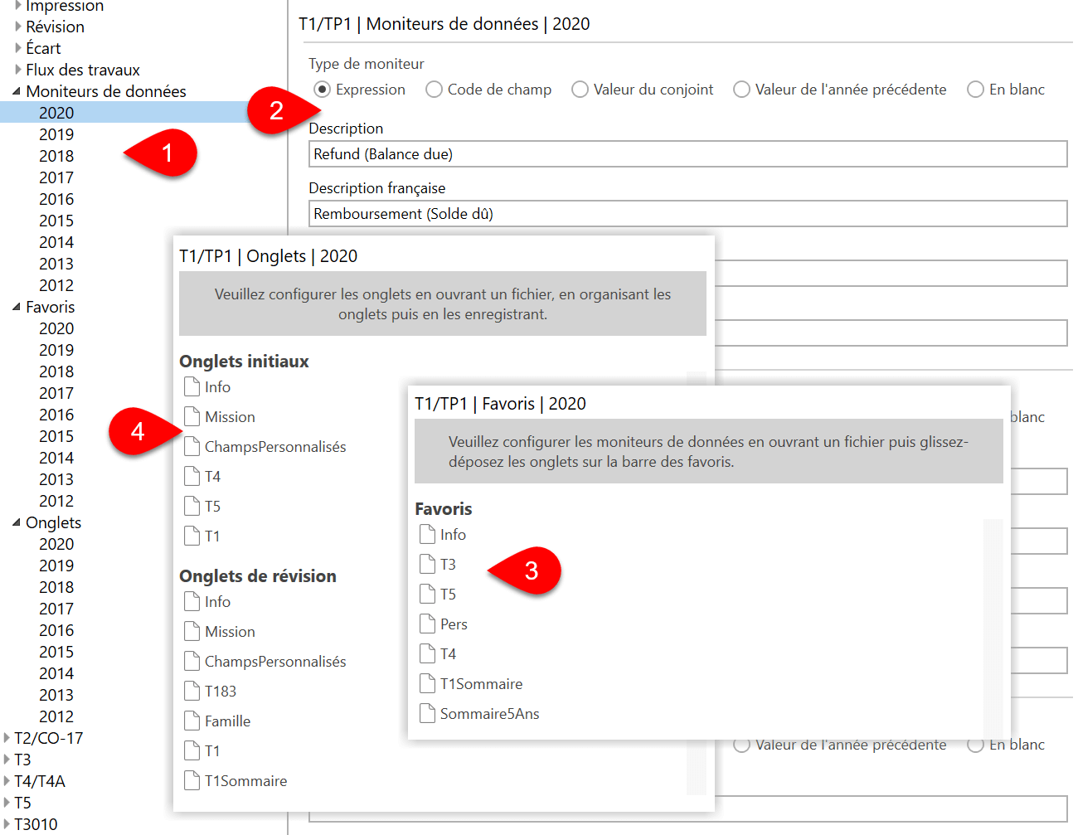The height and width of the screenshot is (835, 1078).
Task: Select 2012 under Favoris
Action: [56, 501]
